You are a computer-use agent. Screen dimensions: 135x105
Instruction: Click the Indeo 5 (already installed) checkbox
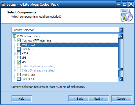(19, 70)
